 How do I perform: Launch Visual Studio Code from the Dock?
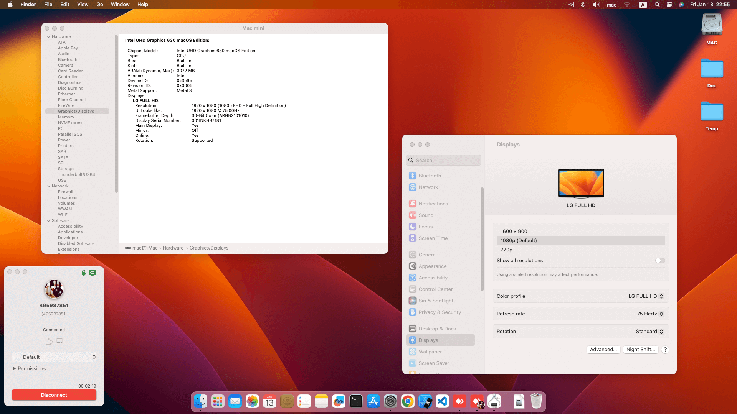tap(442, 401)
